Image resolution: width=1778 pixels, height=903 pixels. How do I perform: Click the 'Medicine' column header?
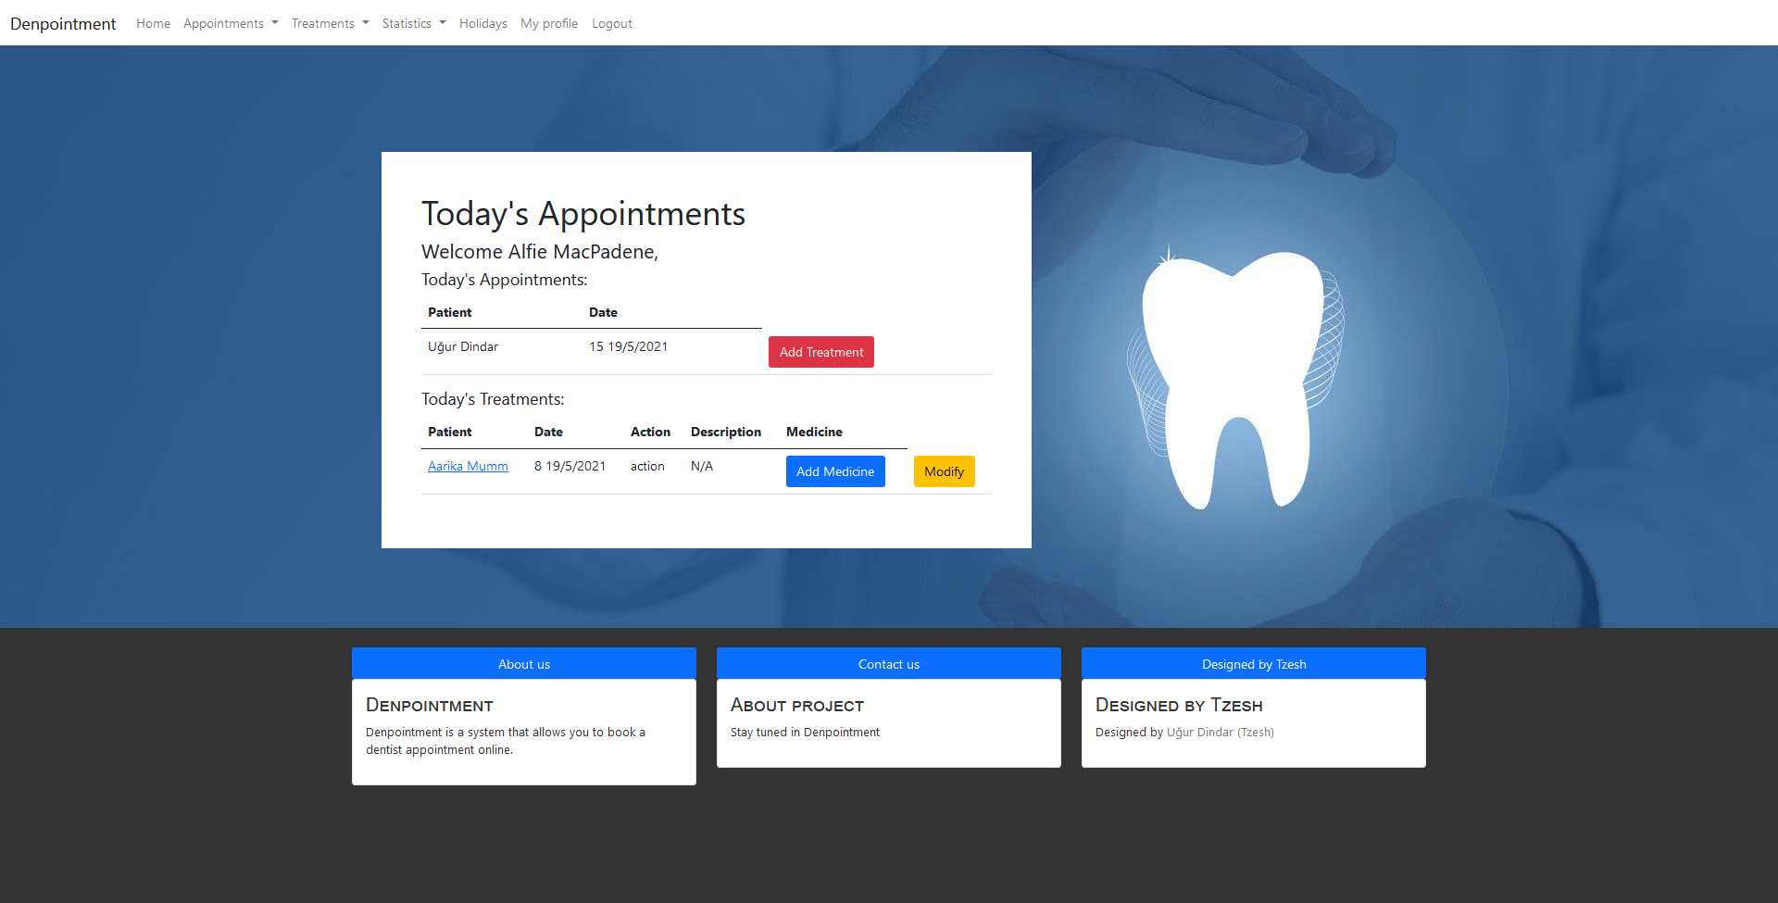pyautogui.click(x=814, y=432)
